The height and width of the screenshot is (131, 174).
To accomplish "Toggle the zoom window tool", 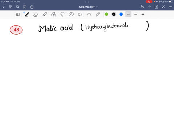I will point(18,15).
